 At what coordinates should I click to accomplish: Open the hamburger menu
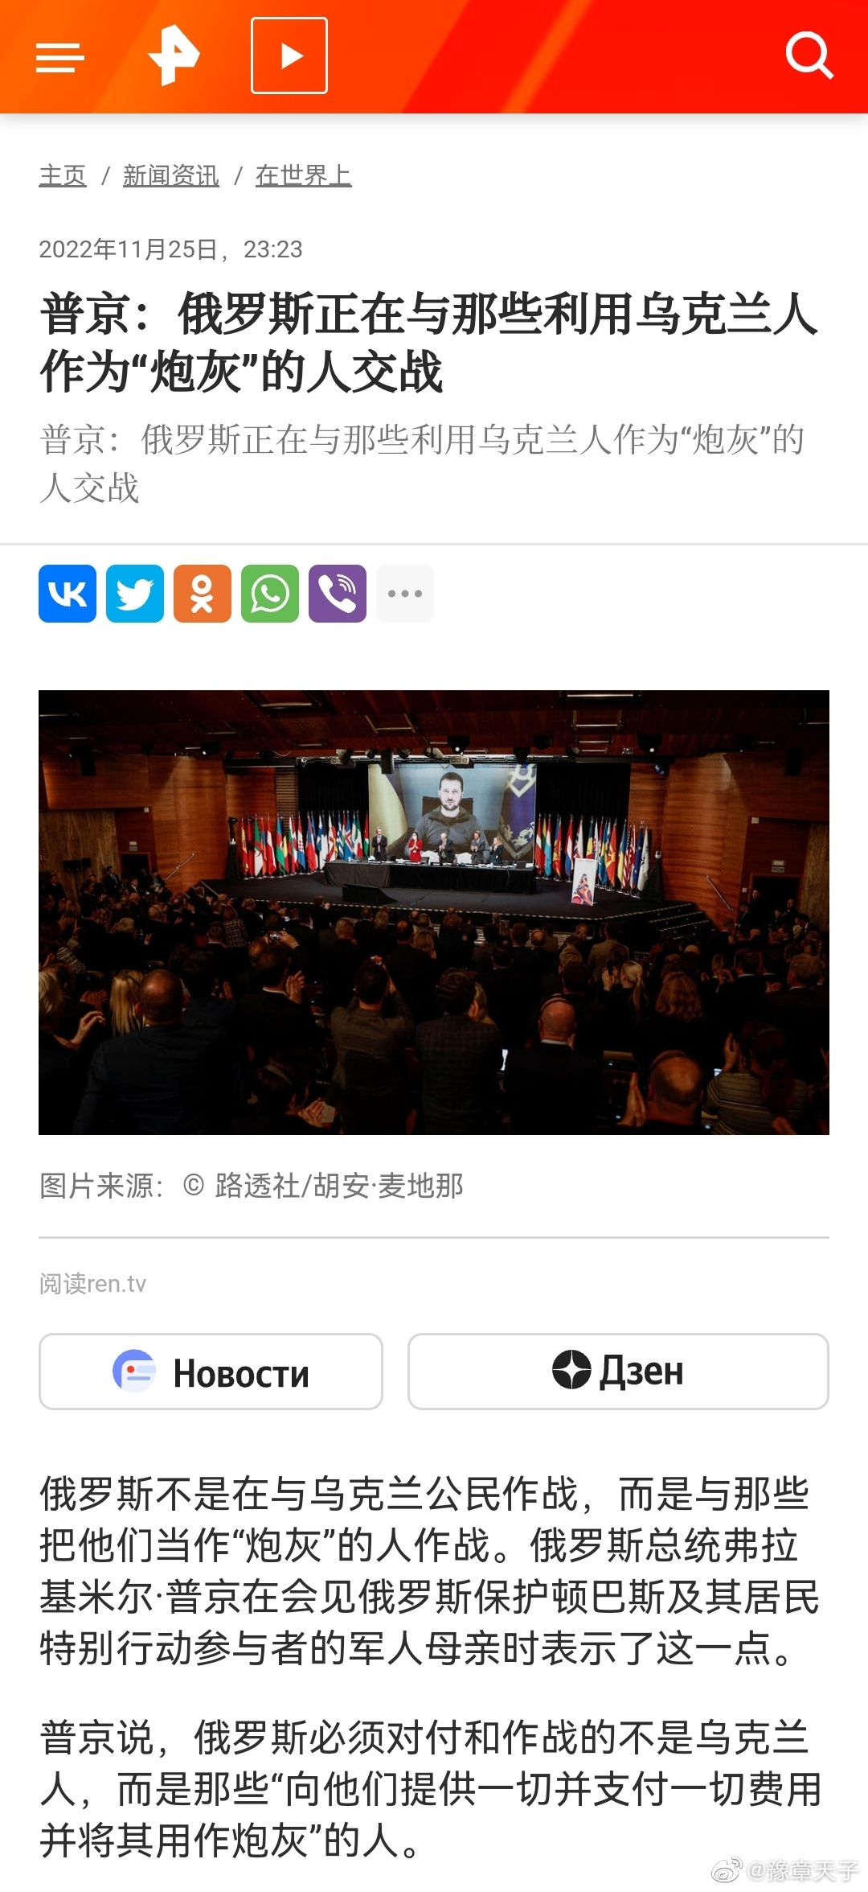click(60, 57)
